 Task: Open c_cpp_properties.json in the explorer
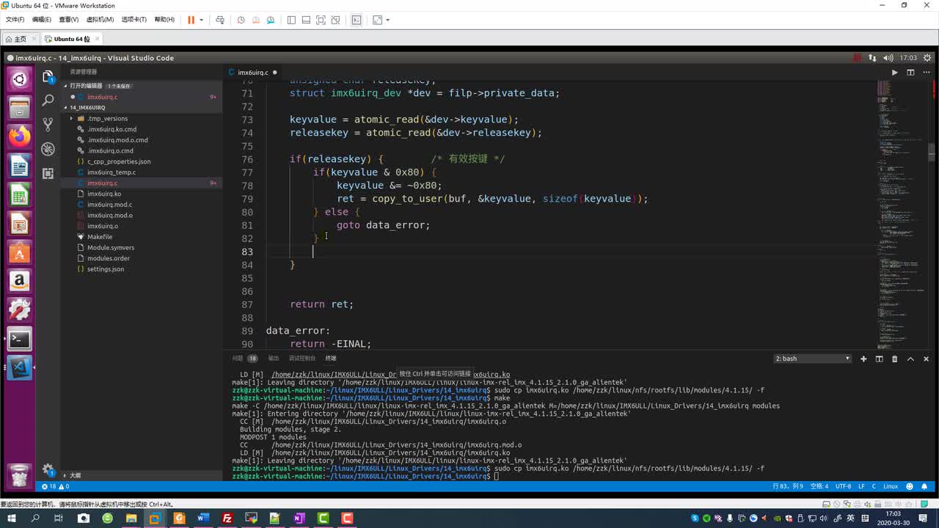pyautogui.click(x=119, y=161)
